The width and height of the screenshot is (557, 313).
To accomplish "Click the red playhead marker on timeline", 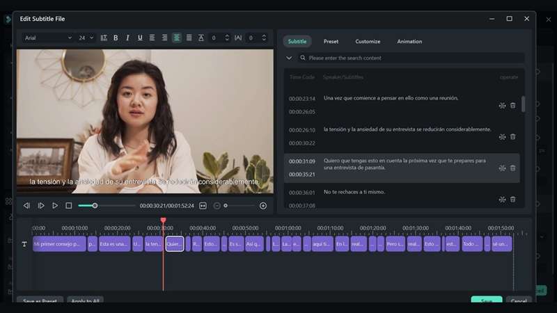I will [x=163, y=220].
